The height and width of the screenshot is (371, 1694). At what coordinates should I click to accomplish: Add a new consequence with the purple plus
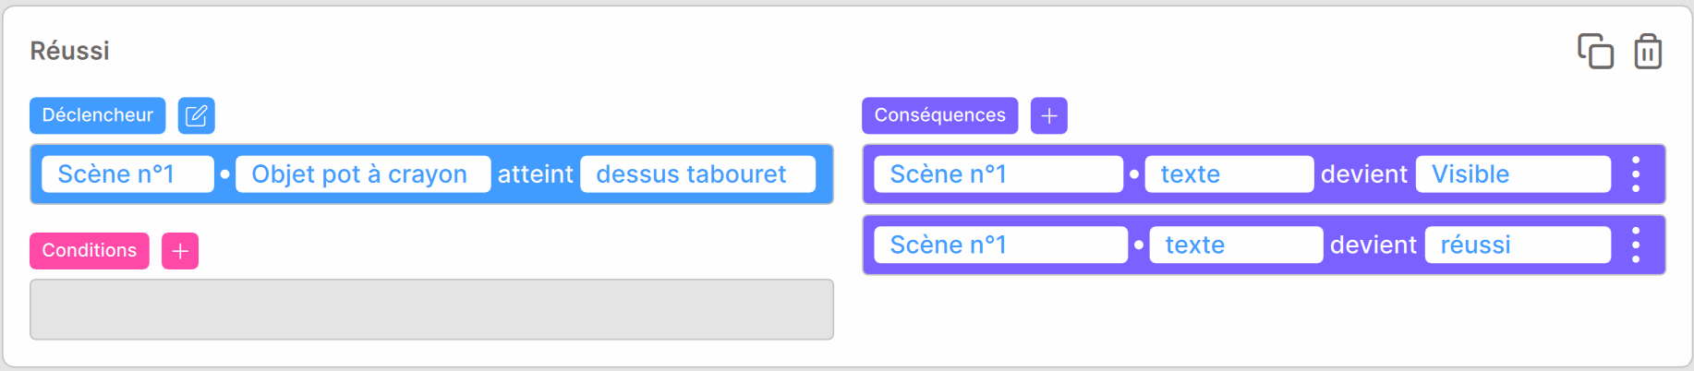coord(1048,115)
